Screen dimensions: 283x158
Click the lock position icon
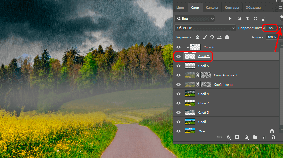(212, 37)
